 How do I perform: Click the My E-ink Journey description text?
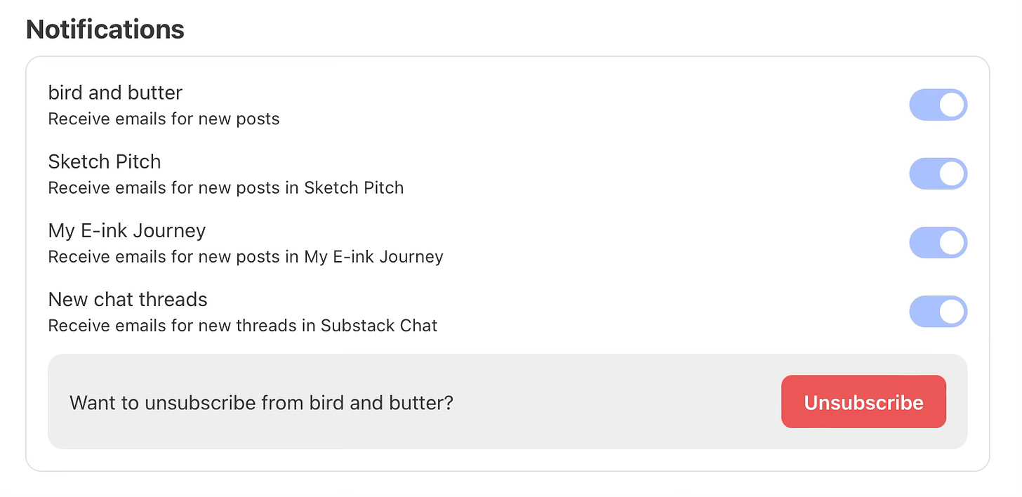(245, 257)
